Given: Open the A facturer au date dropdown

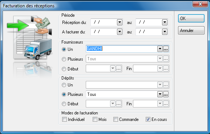Looking at the screenshot, I should (x=165, y=32).
